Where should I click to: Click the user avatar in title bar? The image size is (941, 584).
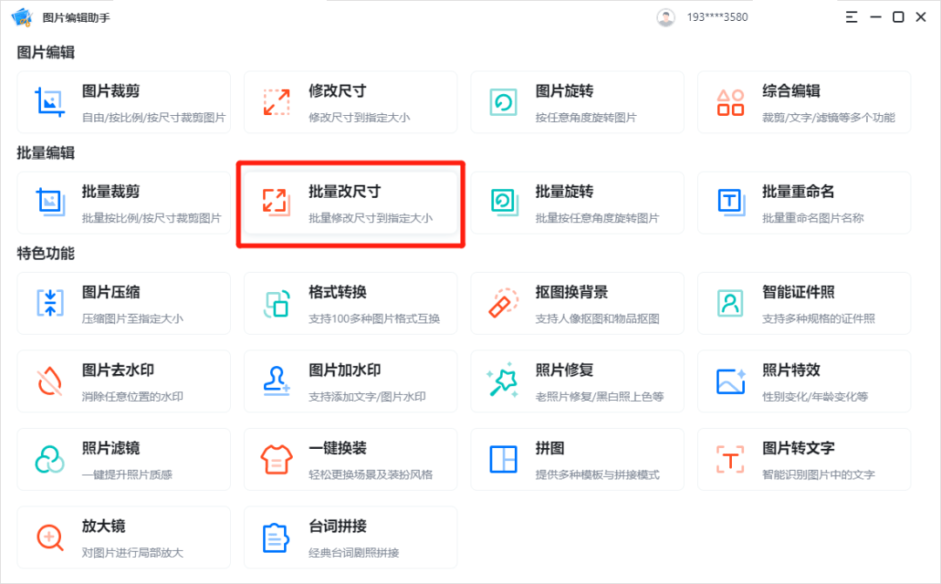[x=667, y=16]
